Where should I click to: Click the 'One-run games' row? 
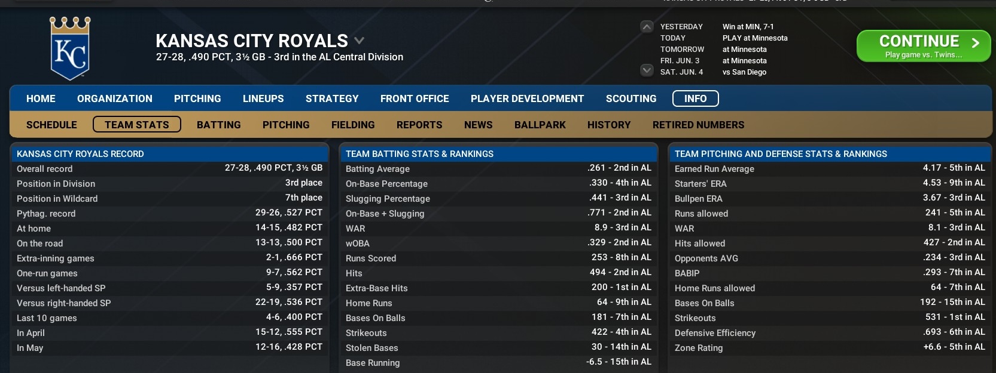pos(170,273)
